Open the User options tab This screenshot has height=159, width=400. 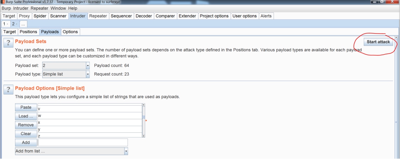[x=245, y=16]
